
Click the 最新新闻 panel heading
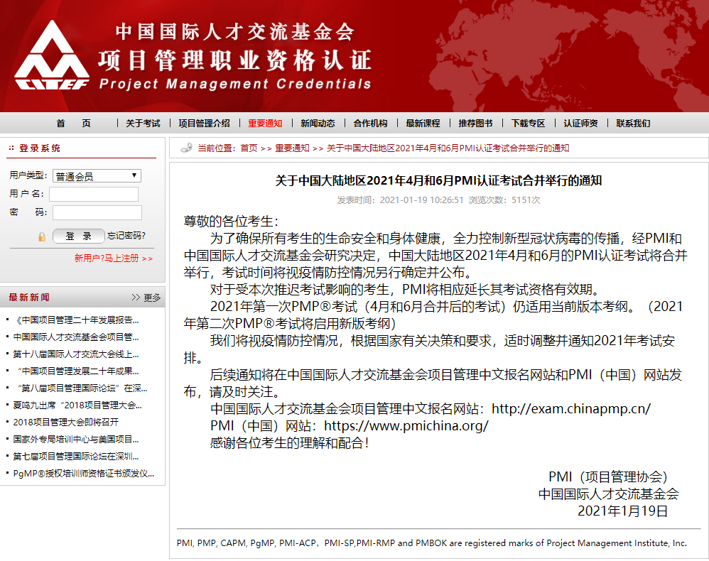(x=29, y=298)
